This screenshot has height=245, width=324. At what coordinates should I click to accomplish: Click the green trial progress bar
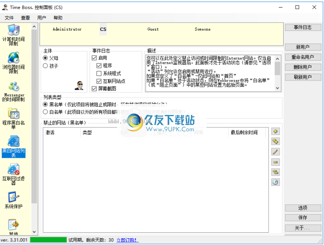(x=48, y=240)
